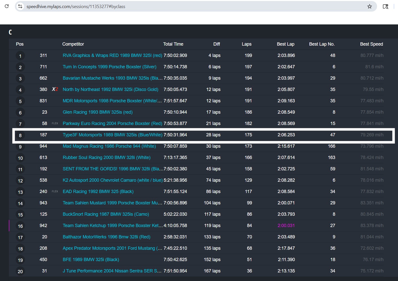Click the Total Time column header

173,44
